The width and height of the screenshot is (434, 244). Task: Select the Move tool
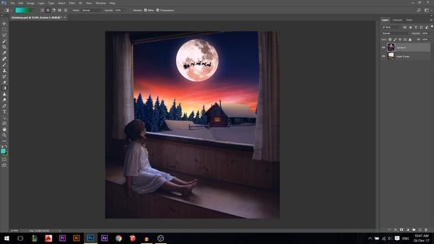coord(4,24)
